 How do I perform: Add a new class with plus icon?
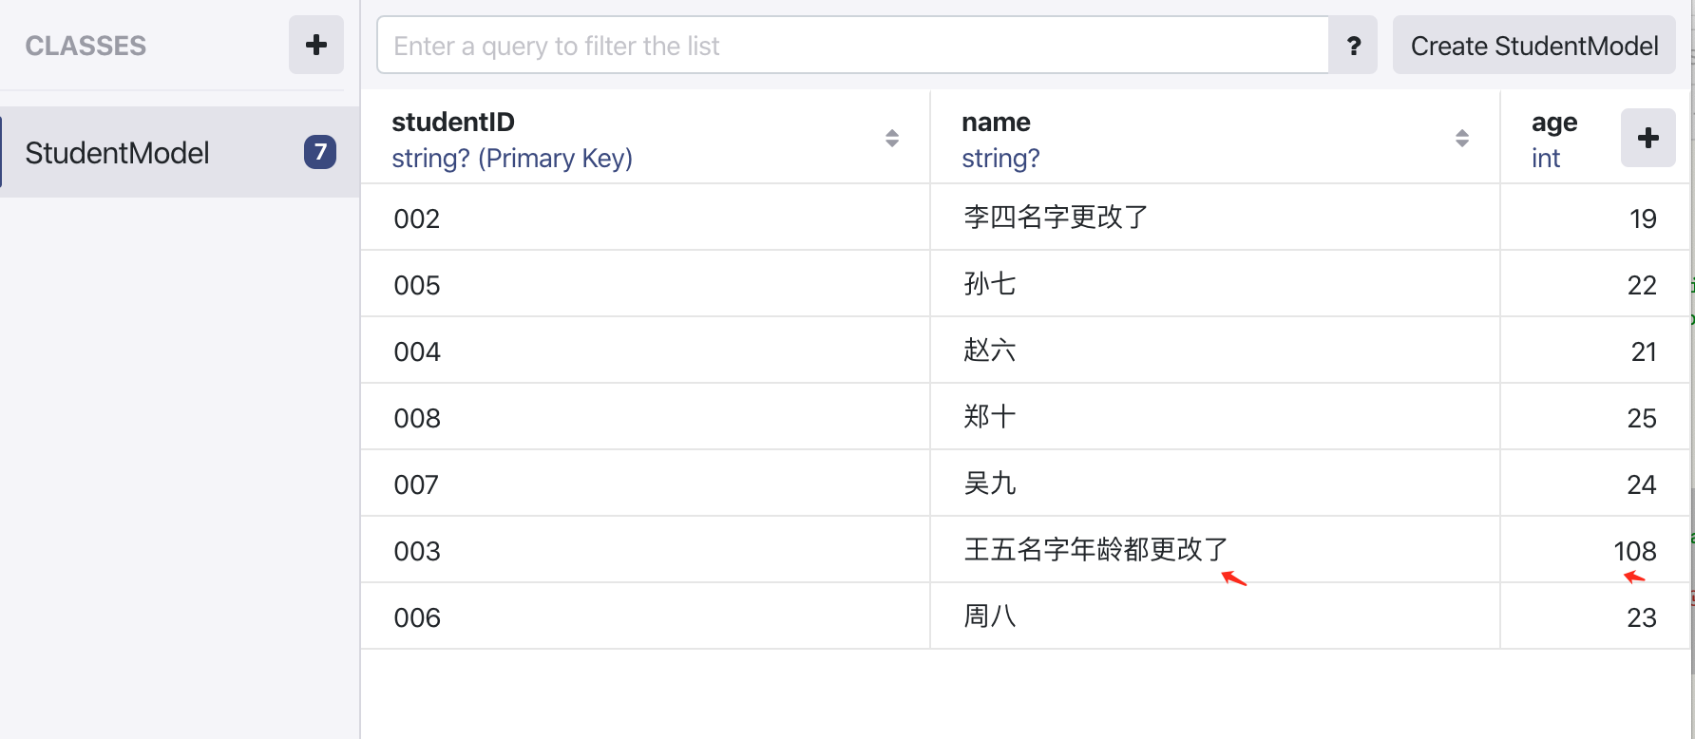(x=316, y=45)
